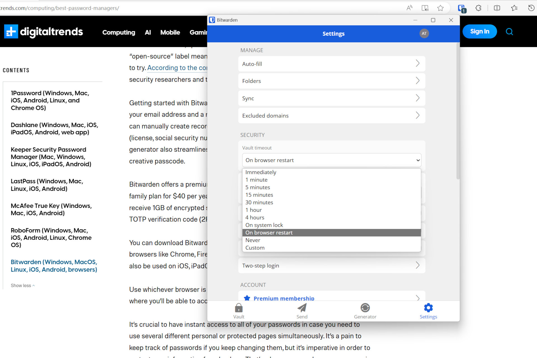Click the Two-step login chevron arrow
Screen dimensions: 537x358
click(417, 265)
